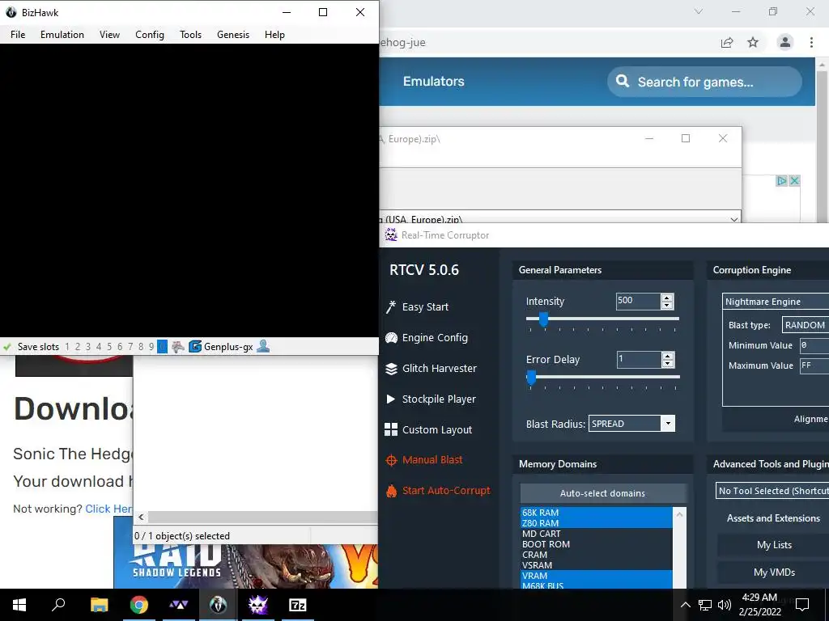Select highlighted save slot 0 in BizHawk
Viewport: 829px width, 621px height.
162,347
